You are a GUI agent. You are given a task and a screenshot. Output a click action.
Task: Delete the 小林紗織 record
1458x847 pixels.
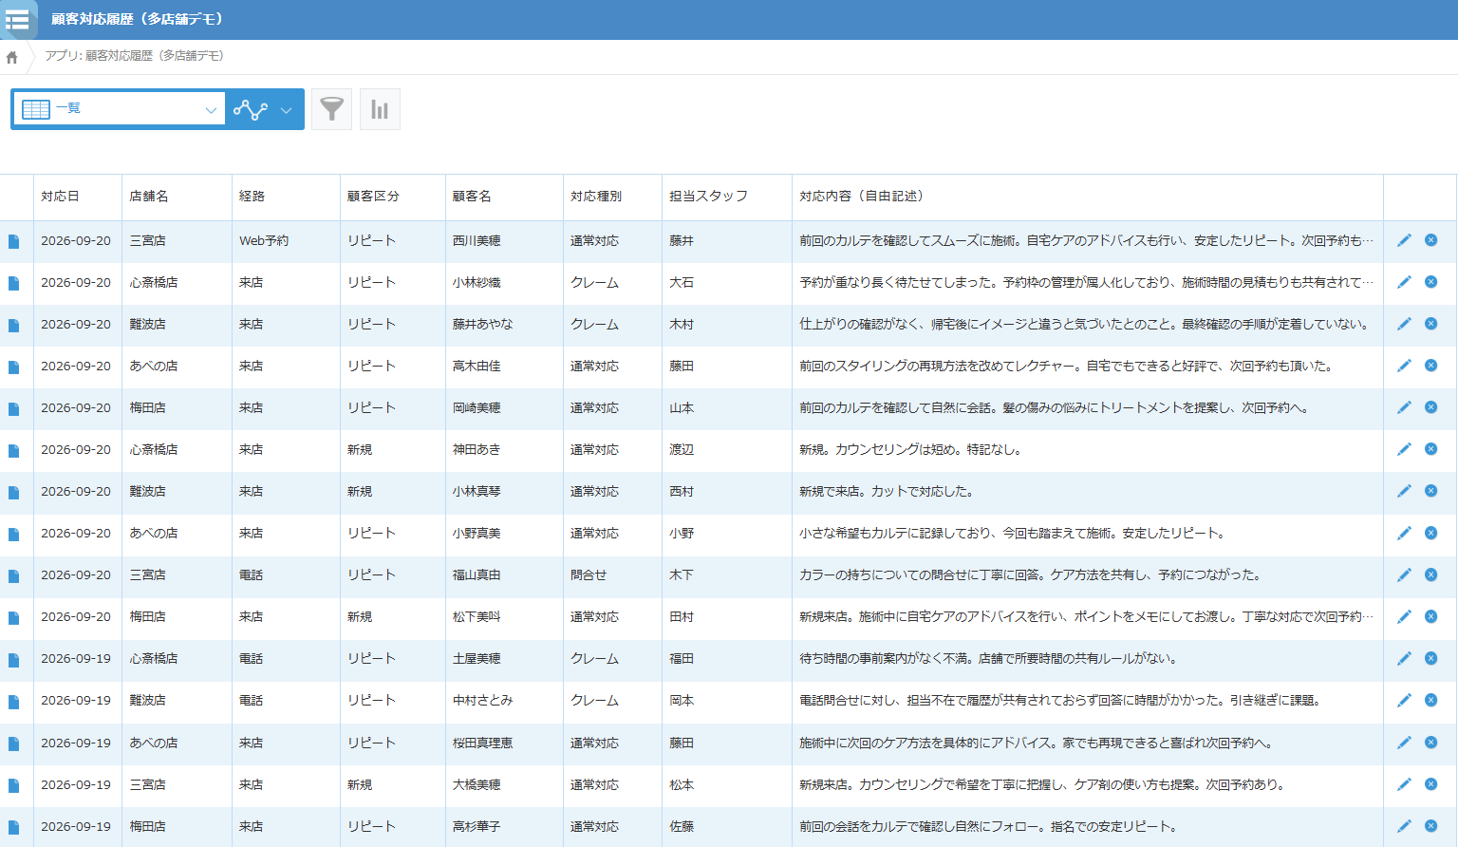(x=1430, y=282)
